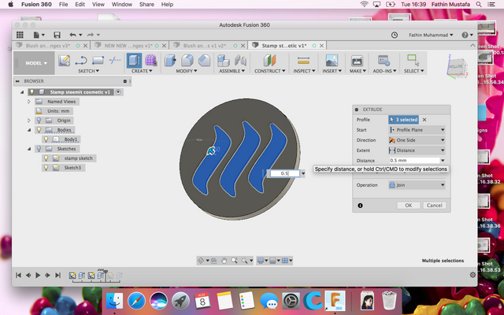This screenshot has height=315, width=504.
Task: Toggle Bodies folder visibility bulb
Action: click(x=39, y=130)
